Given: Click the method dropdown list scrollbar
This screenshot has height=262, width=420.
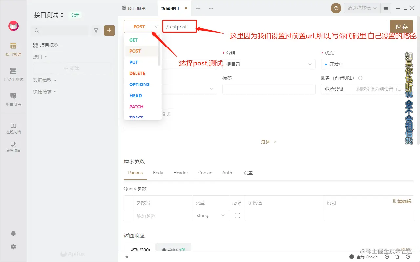Looking at the screenshot, I should point(159,50).
